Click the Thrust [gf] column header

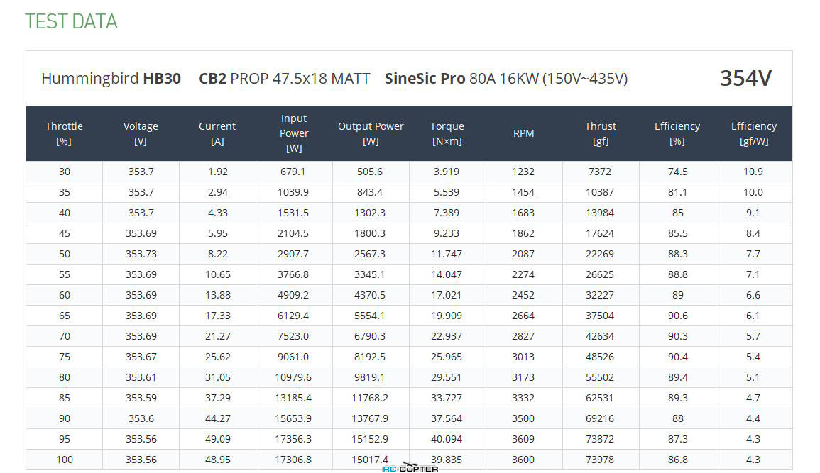(x=601, y=133)
